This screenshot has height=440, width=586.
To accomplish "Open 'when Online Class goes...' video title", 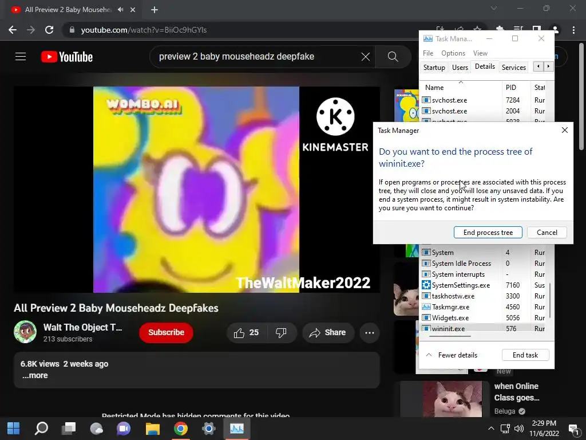I will pos(517,392).
